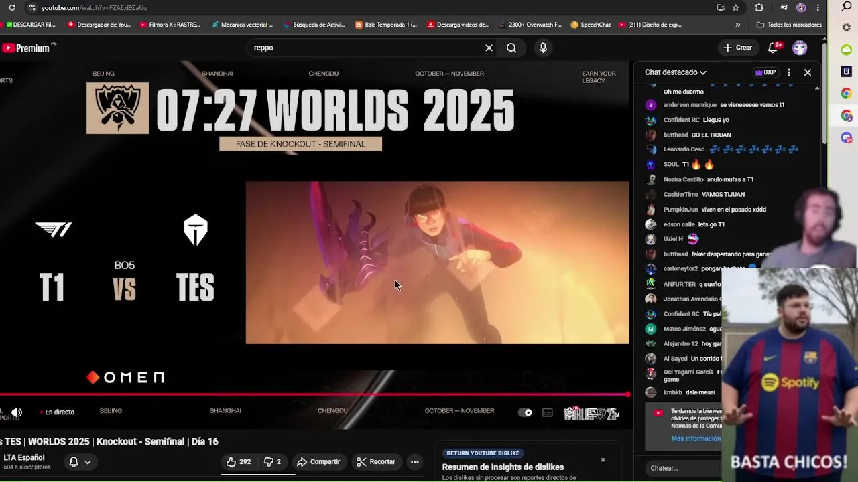The image size is (858, 482).
Task: Open DESCARGAR Fil... bookmark
Action: point(29,25)
